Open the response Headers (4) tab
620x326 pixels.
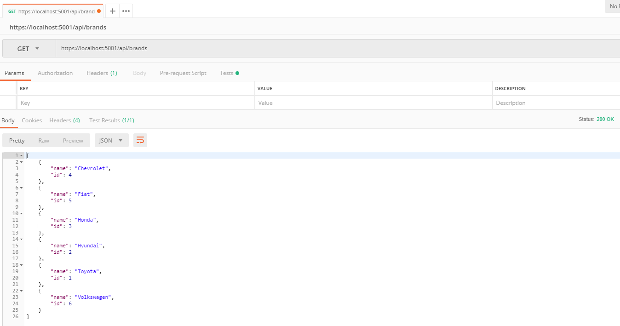(64, 120)
